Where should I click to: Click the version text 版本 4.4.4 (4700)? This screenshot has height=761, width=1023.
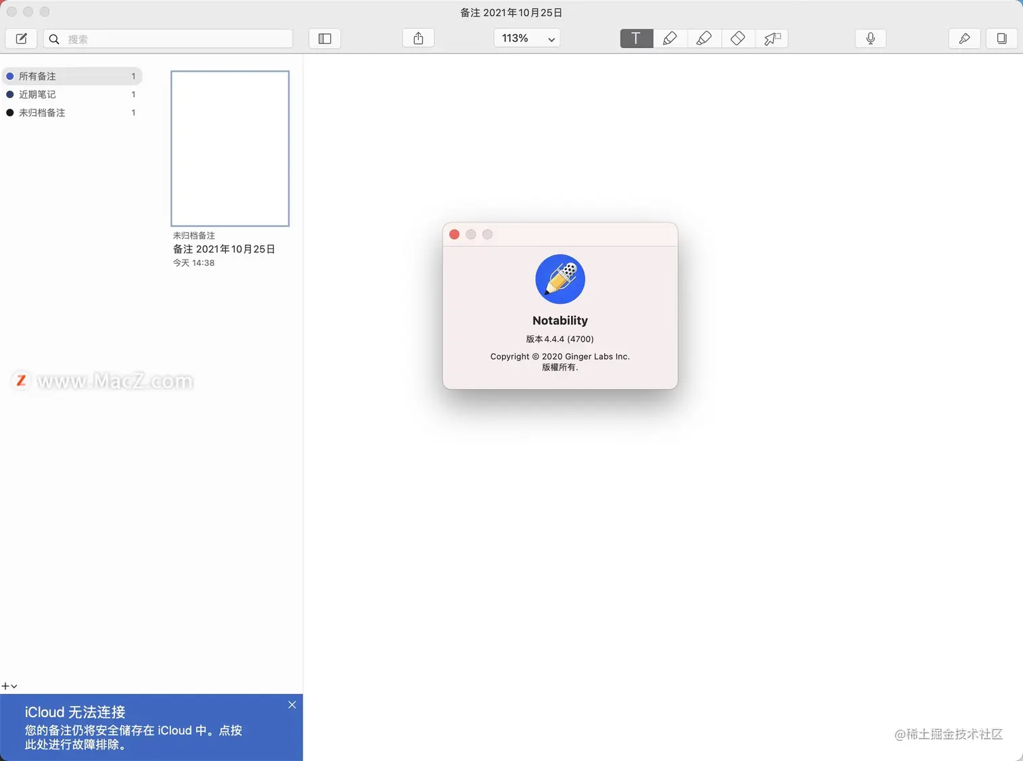(x=560, y=339)
